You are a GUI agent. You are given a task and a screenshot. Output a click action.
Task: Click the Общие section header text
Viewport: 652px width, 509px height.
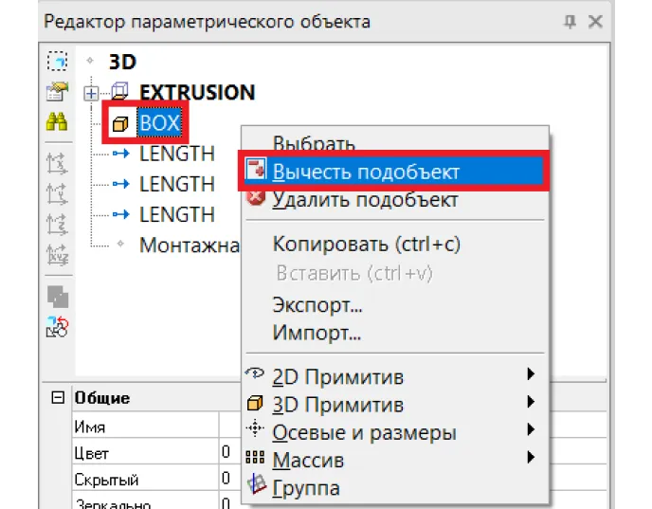[102, 398]
